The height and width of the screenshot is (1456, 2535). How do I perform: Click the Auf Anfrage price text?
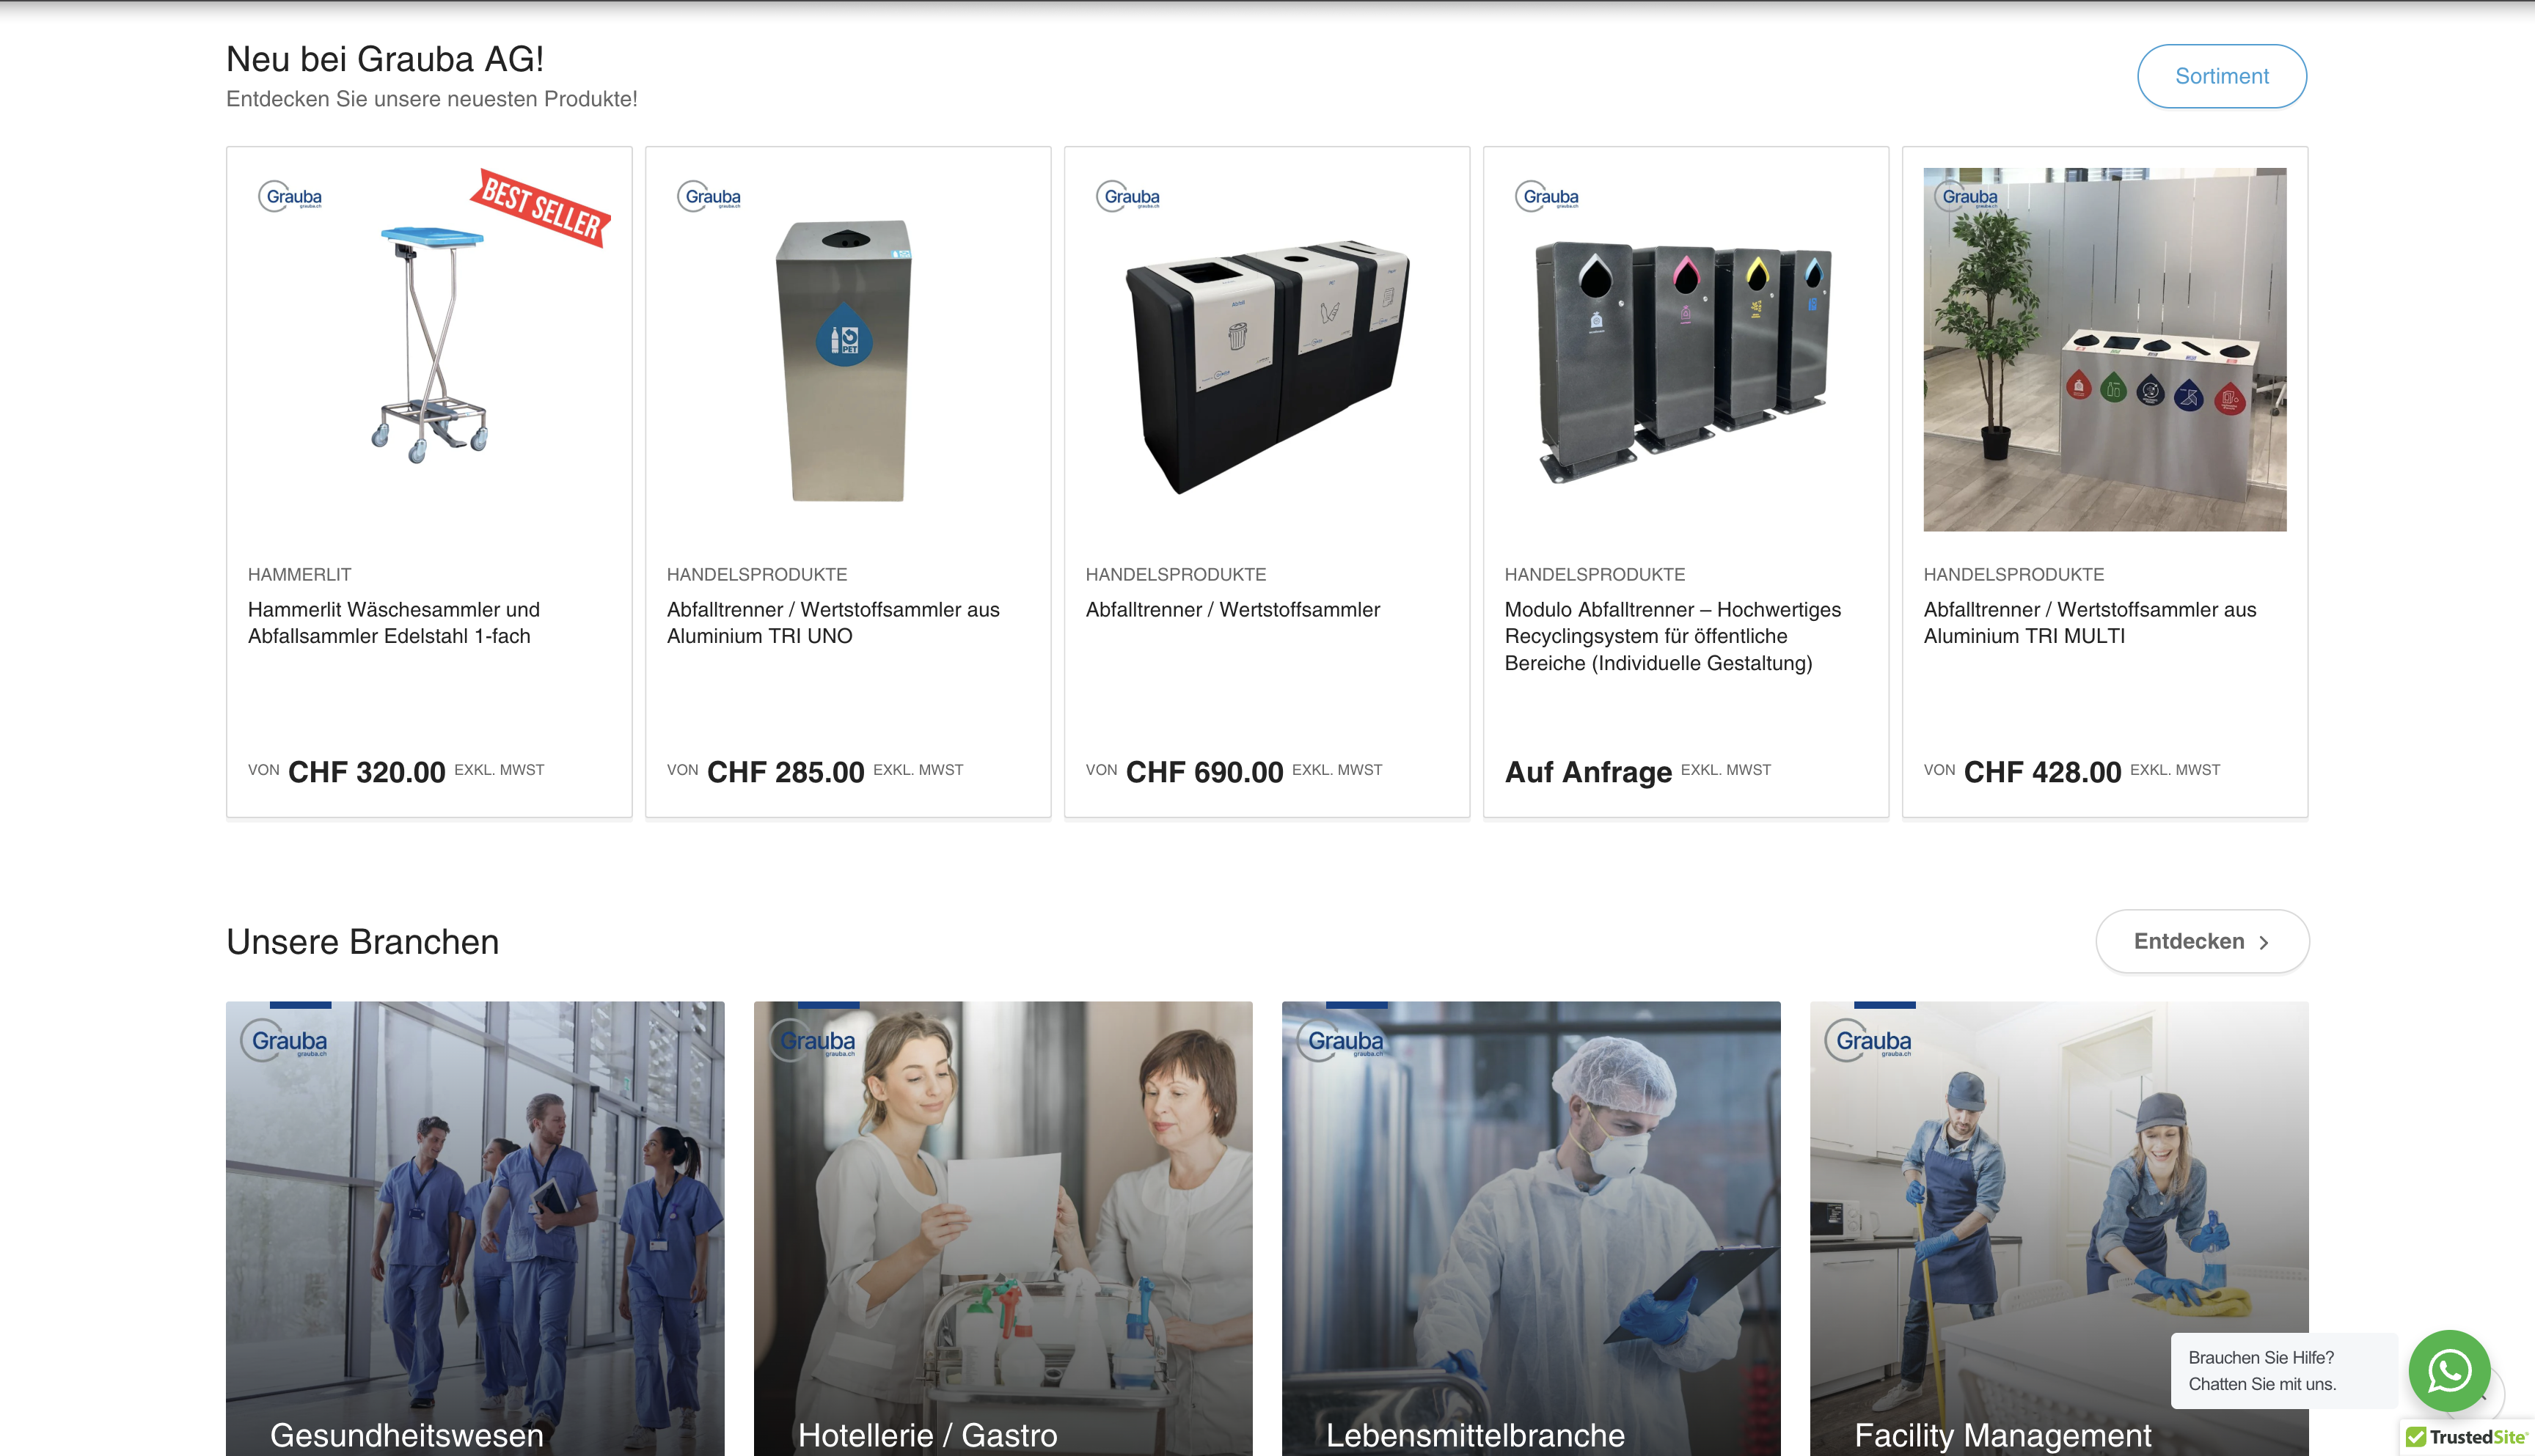point(1589,772)
